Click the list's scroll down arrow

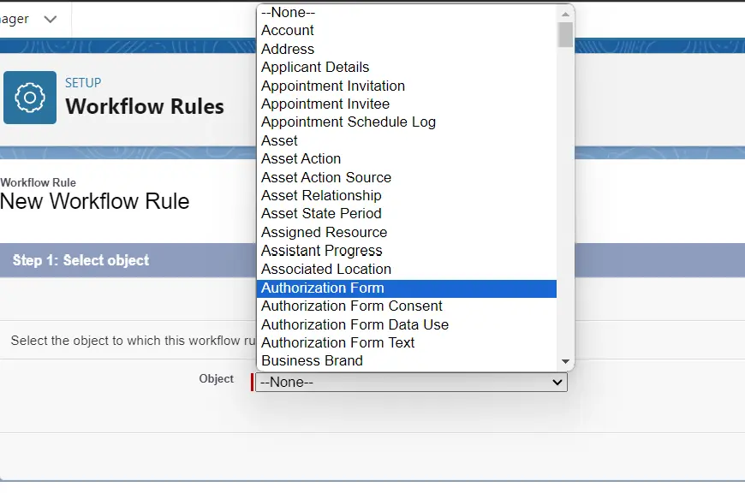[x=565, y=362]
